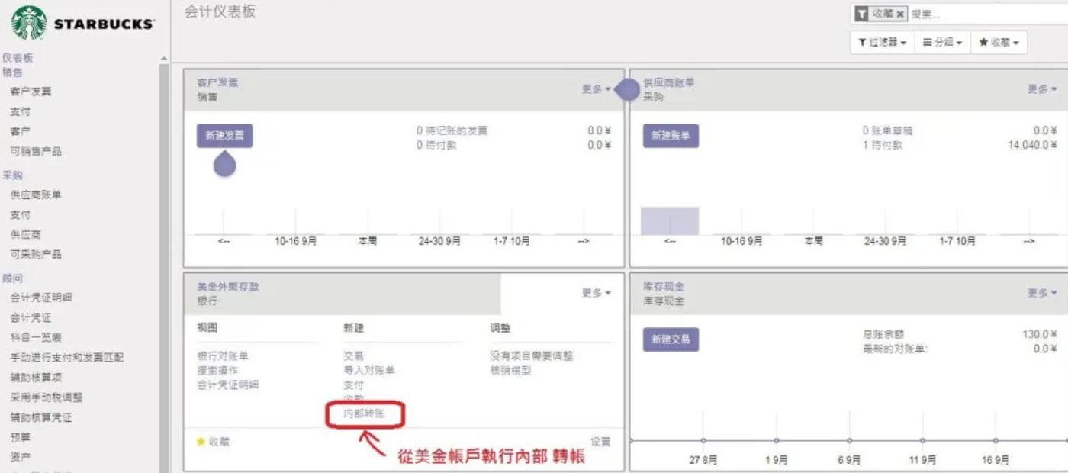Viewport: 1068px width, 473px height.
Task: Click 没有项目需要调整 text
Action: click(x=532, y=356)
